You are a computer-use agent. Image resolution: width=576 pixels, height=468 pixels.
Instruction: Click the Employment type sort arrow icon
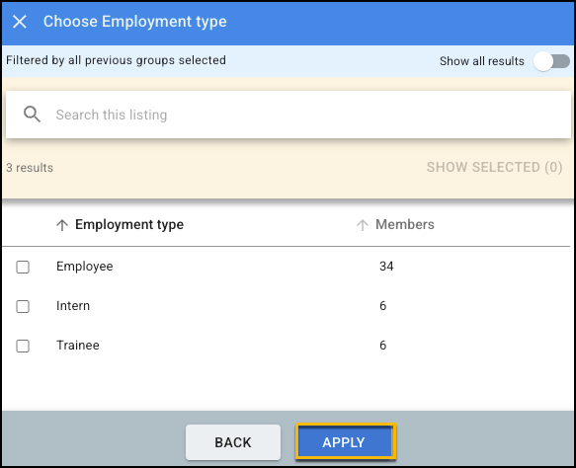click(x=62, y=225)
